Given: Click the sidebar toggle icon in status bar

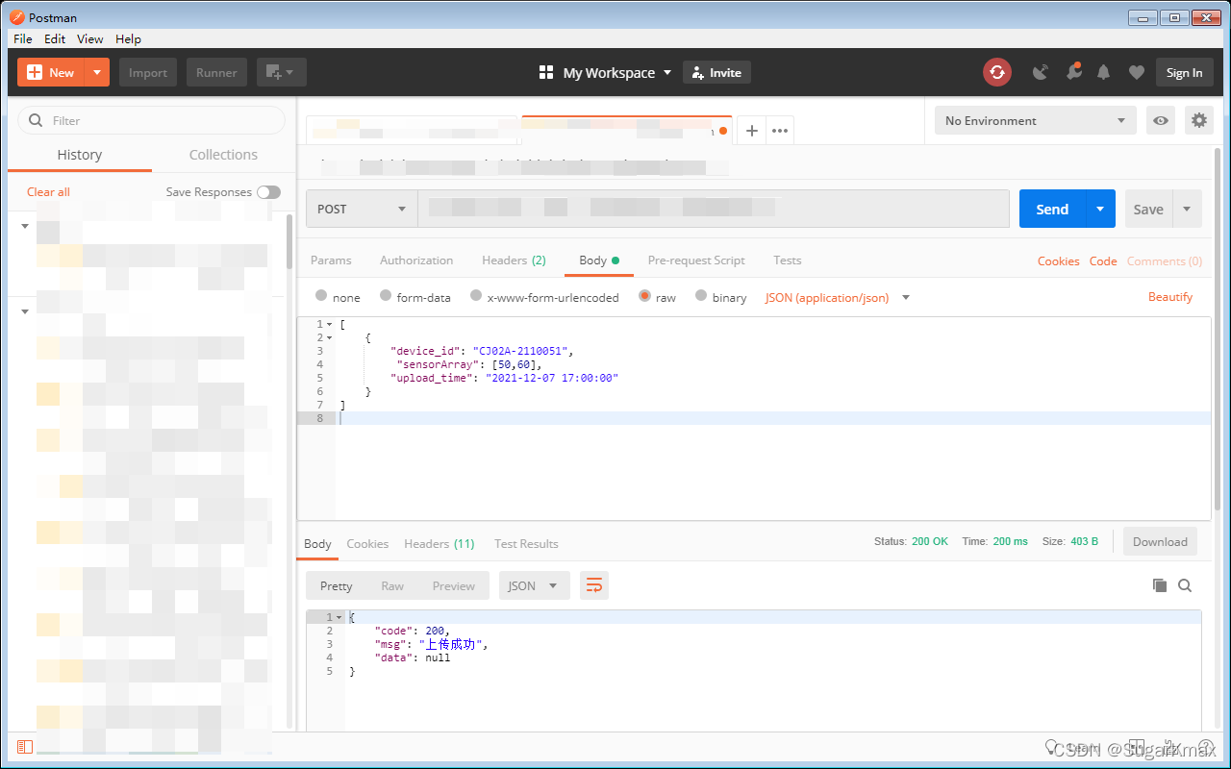Looking at the screenshot, I should click(25, 747).
